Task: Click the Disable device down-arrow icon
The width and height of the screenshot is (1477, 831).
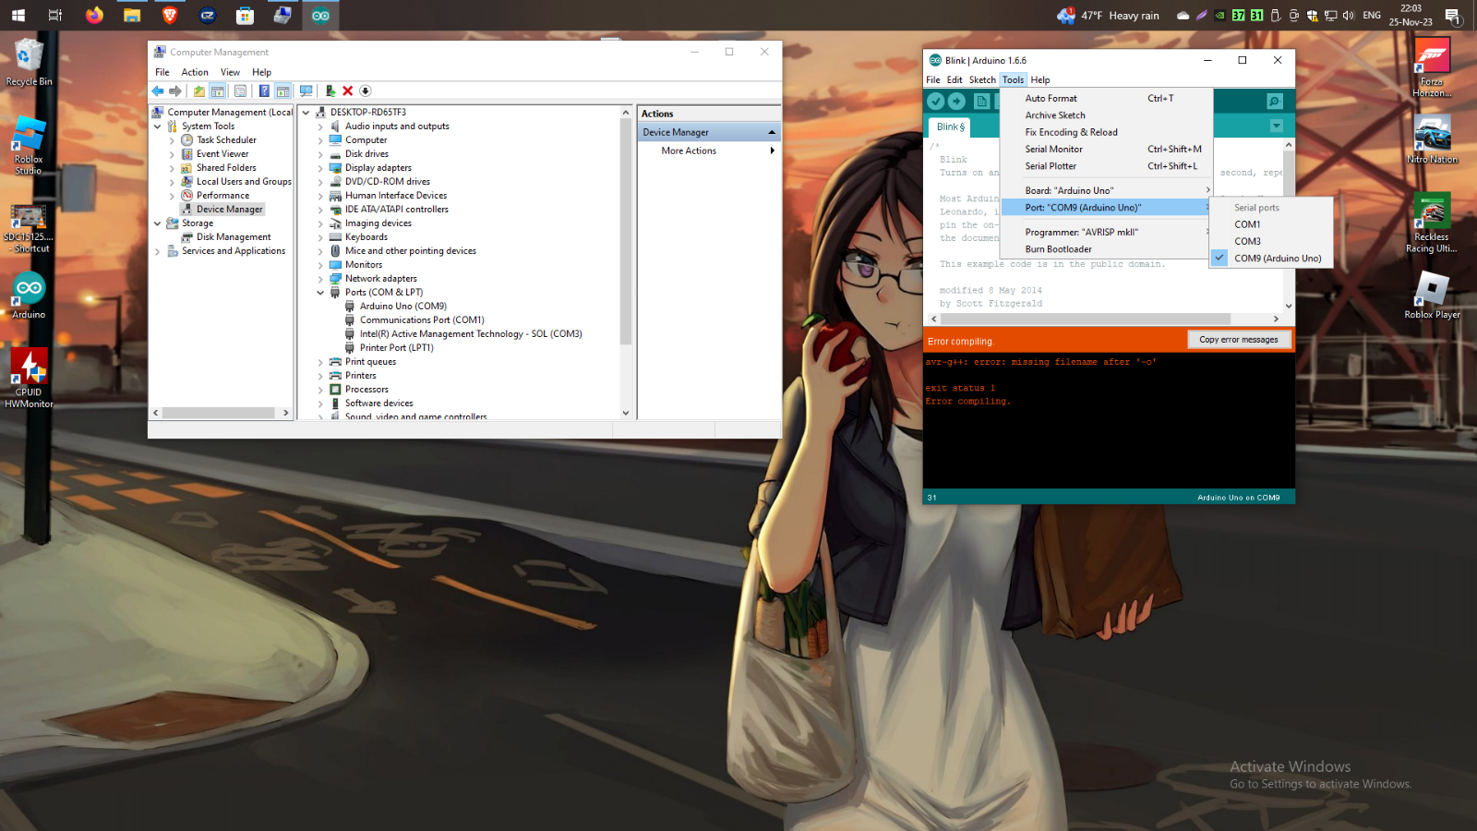Action: (x=366, y=90)
